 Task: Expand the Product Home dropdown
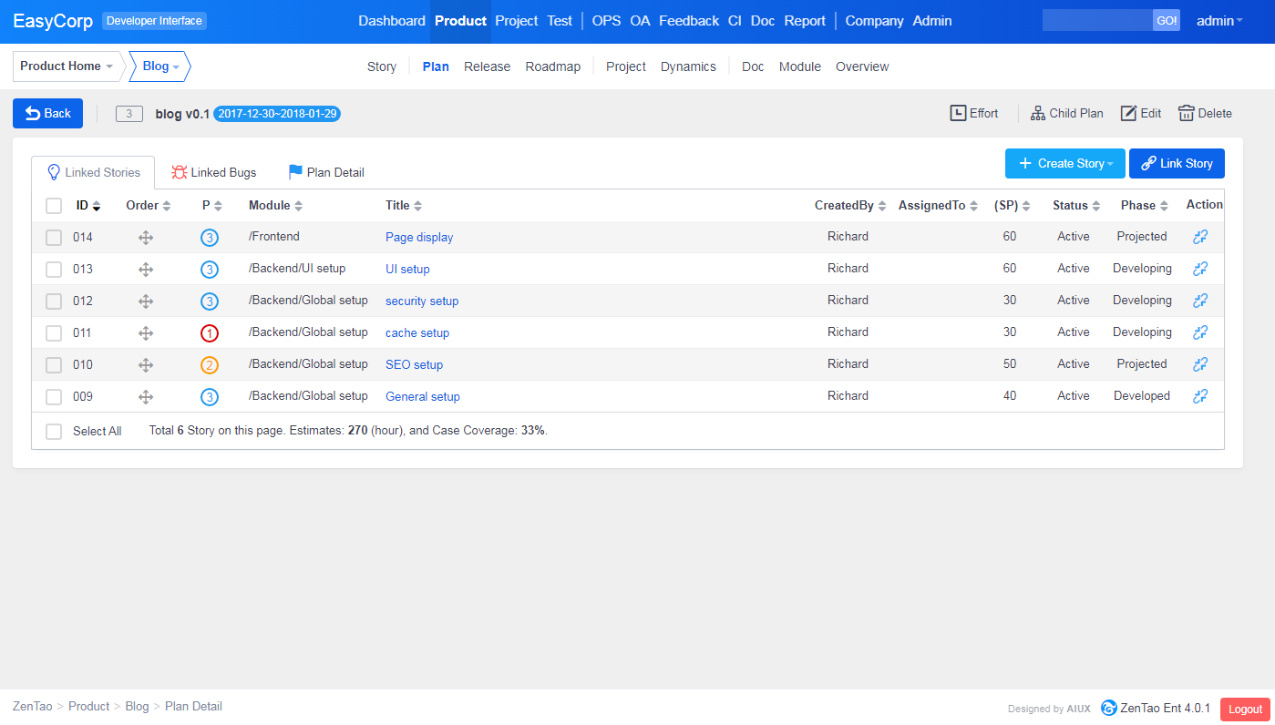pos(67,66)
